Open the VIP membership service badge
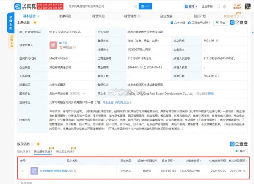This screenshot has width=254, height=184. click(x=237, y=6)
